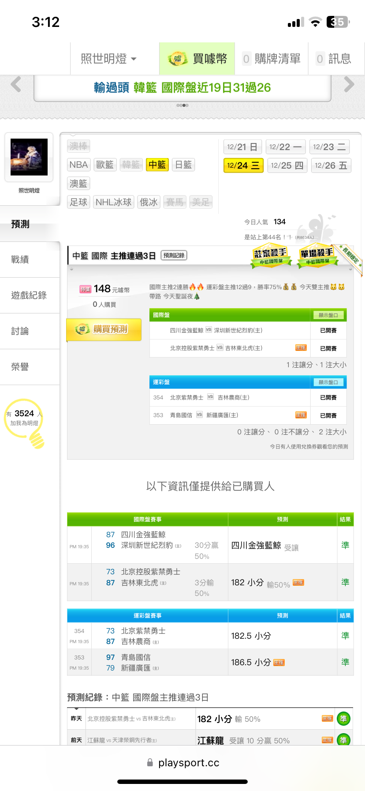Tap 主推 tag on 北京控股紫禁勇士 國際盤 row
Viewport: 365px width, 791px height.
301,348
